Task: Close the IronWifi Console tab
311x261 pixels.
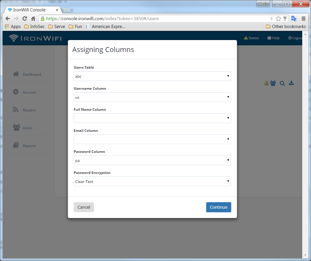Action: [x=57, y=10]
